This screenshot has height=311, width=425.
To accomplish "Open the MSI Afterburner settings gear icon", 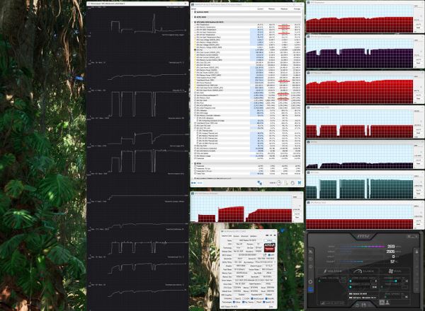I will pos(310,281).
